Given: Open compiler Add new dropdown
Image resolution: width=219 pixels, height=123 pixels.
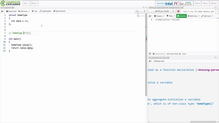Looking at the screenshot, I should click(193, 16).
